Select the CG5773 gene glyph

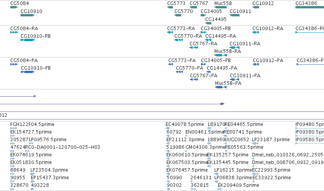click(170, 7)
